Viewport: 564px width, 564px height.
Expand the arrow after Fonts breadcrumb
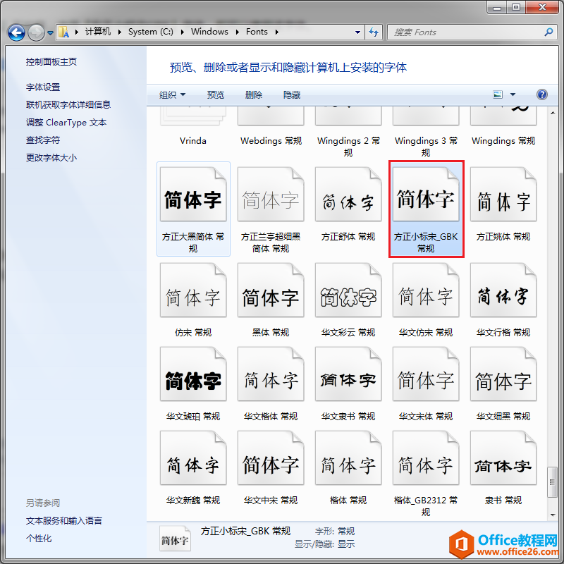[277, 32]
